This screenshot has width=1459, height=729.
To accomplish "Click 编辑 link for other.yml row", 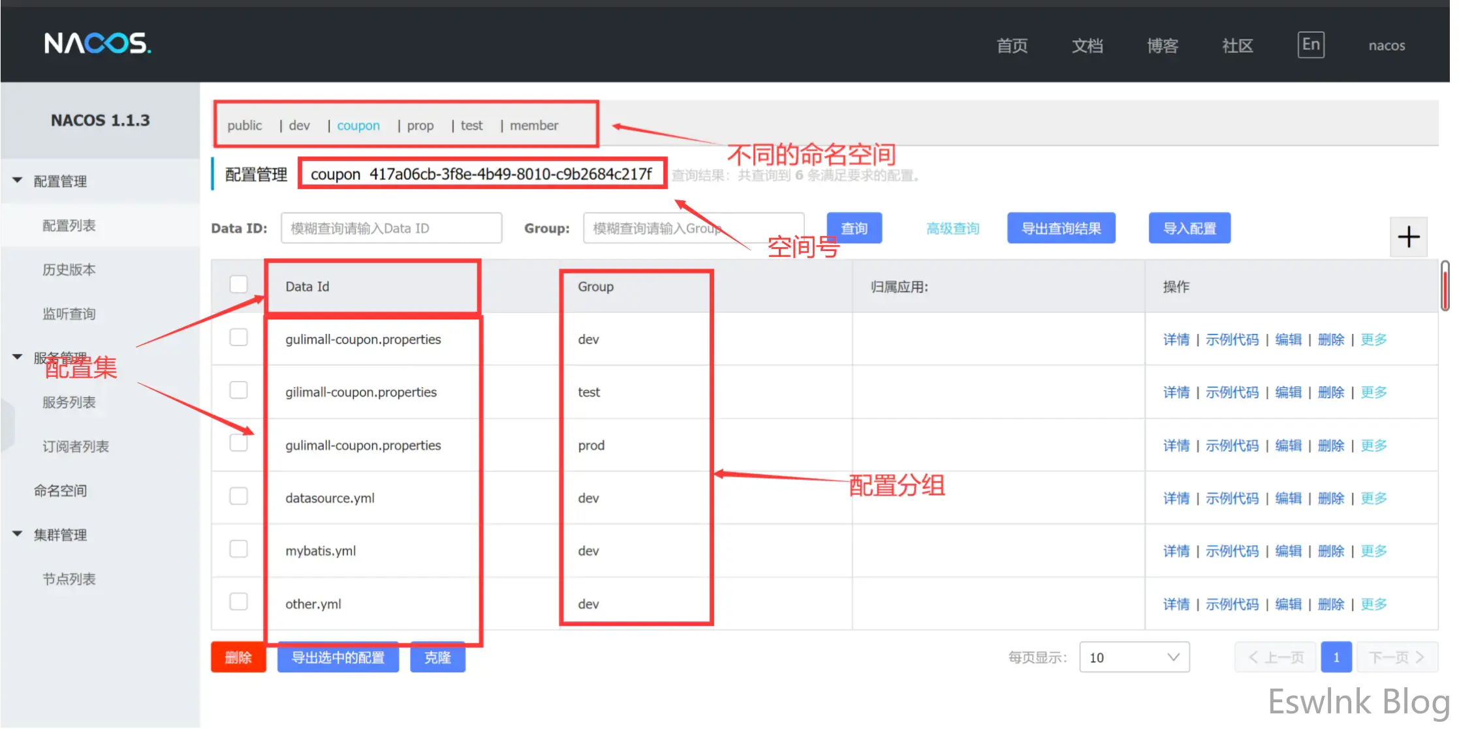I will pyautogui.click(x=1288, y=604).
